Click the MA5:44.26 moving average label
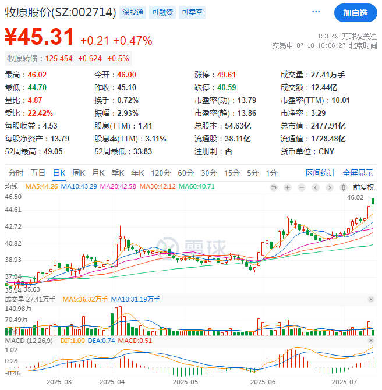Screen dimensions: 382x390 coord(41,186)
